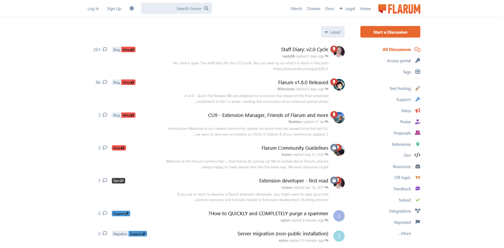Viewport: 504px width, 248px height.
Task: Click reply count icon for Server migration
Action: (x=105, y=233)
